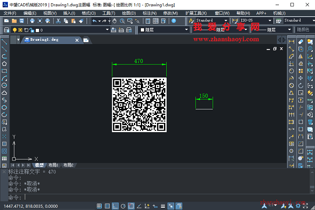Expand the layer 0 dropdown list

tap(107, 30)
